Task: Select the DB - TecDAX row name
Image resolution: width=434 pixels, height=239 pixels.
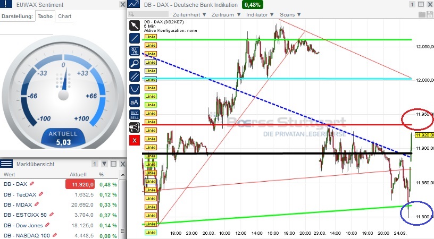Action: coord(20,194)
